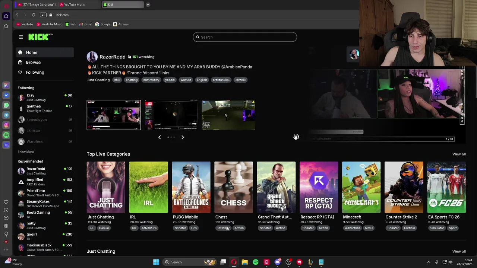Click the Opera sidebar home icon

coord(6,16)
